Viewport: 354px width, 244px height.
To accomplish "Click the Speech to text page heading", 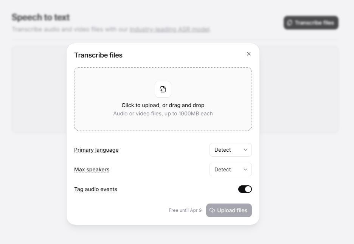I will pos(41,17).
